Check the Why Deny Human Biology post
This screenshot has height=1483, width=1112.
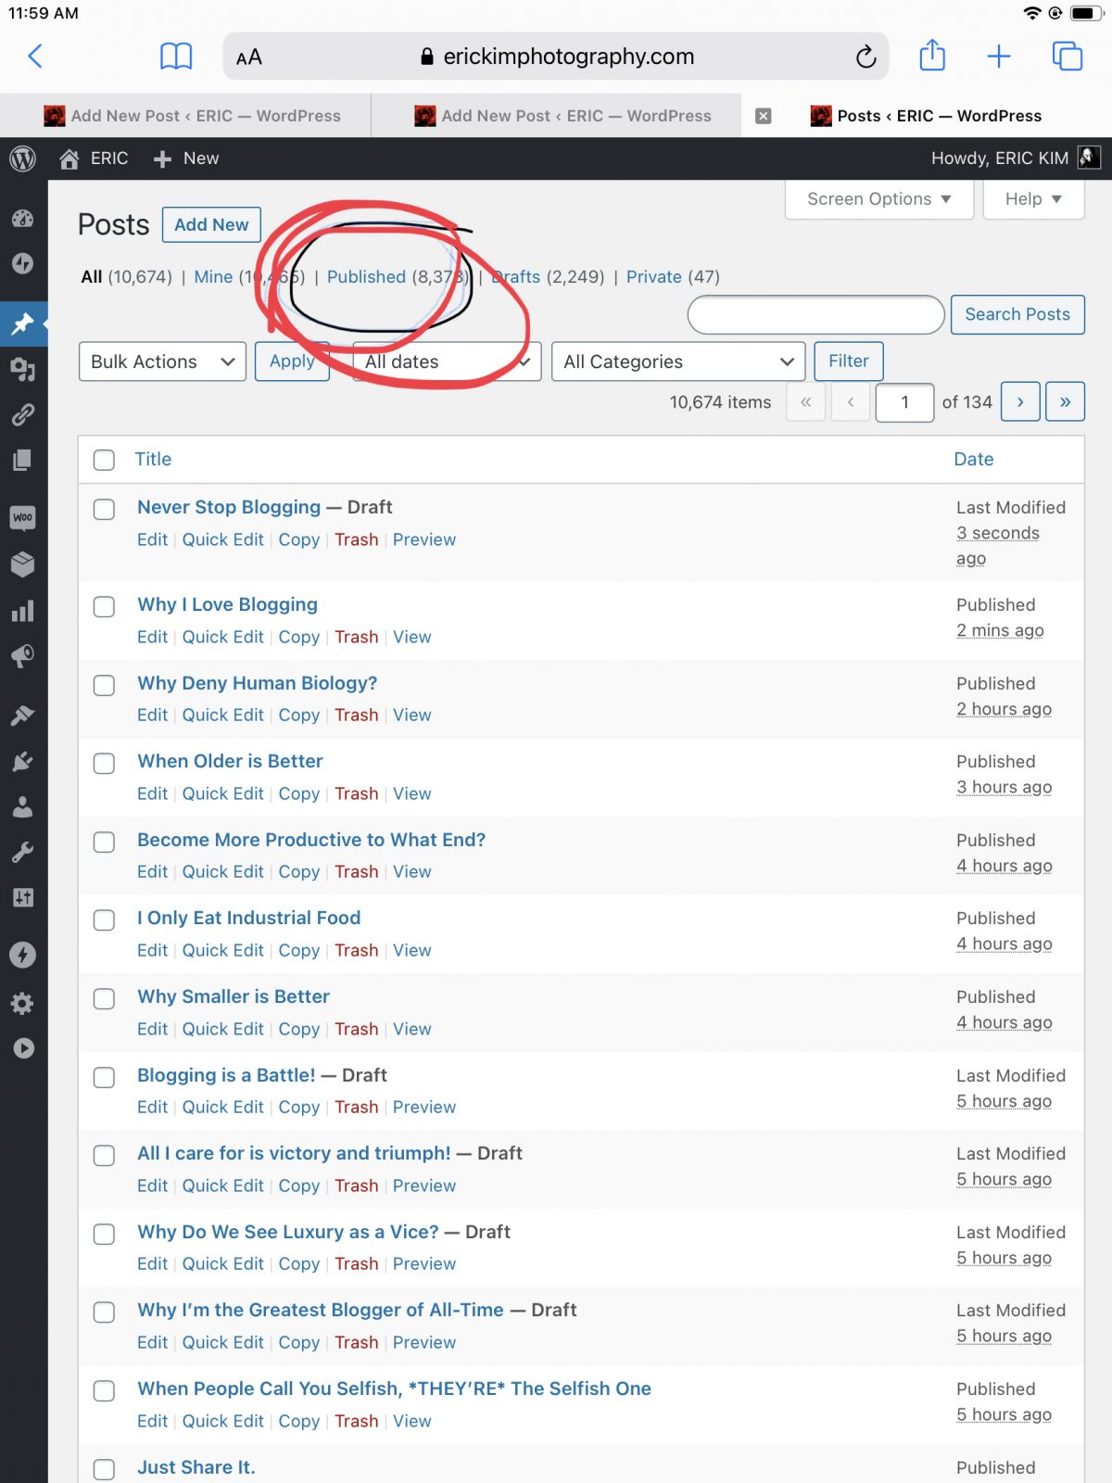pyautogui.click(x=104, y=685)
